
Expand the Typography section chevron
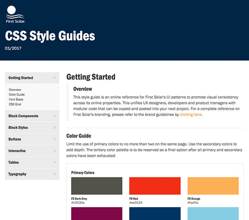[x=55, y=174]
